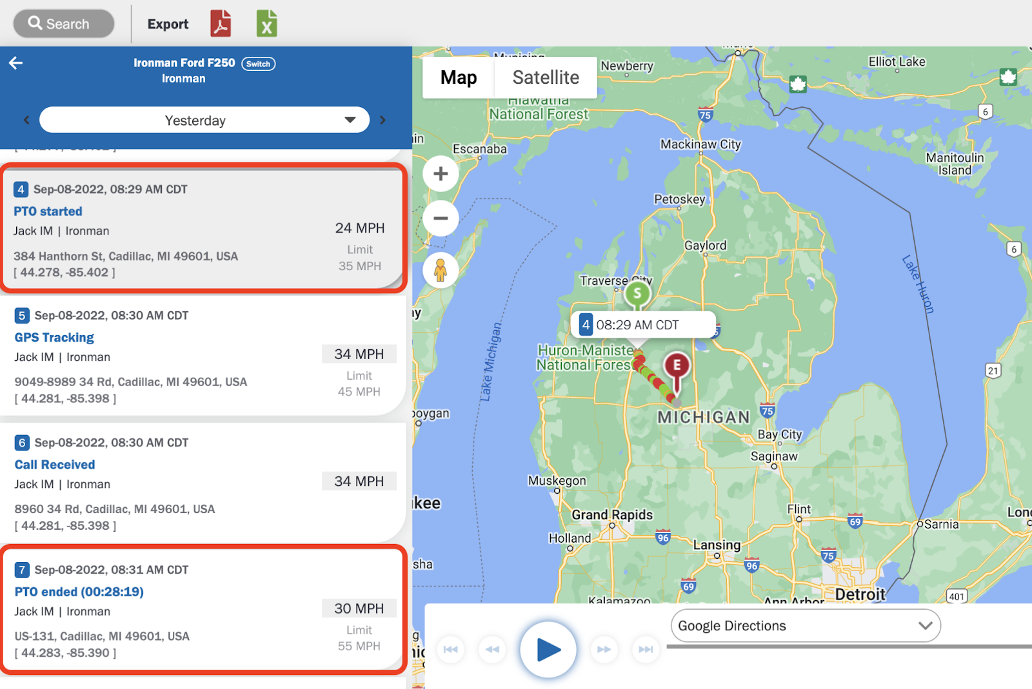Switch to the Map view tab
Viewport: 1032px width, 689px height.
click(x=459, y=77)
